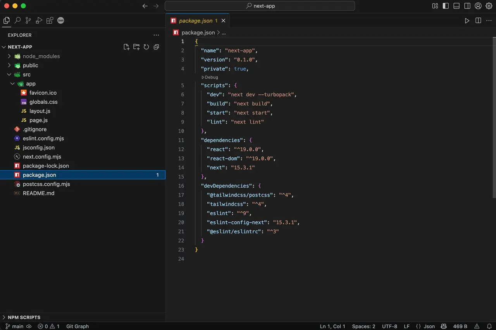Switch branch via main in status bar
Screen dimensions: 496x330
(x=14, y=326)
